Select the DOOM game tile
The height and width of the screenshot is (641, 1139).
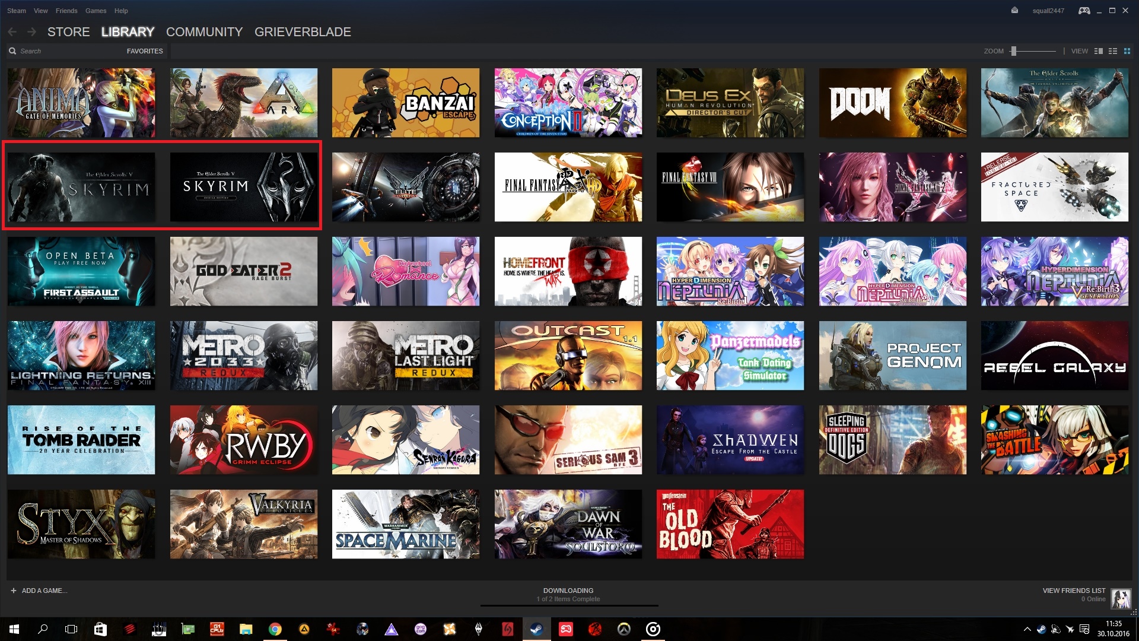coord(893,103)
